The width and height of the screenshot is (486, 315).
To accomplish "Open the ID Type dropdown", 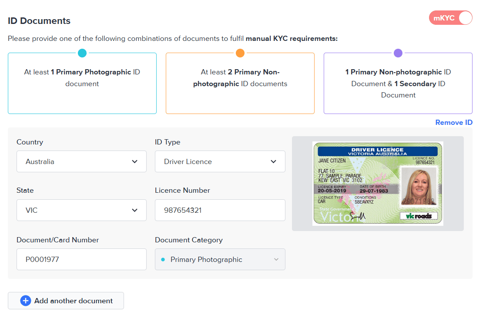I will coord(220,161).
